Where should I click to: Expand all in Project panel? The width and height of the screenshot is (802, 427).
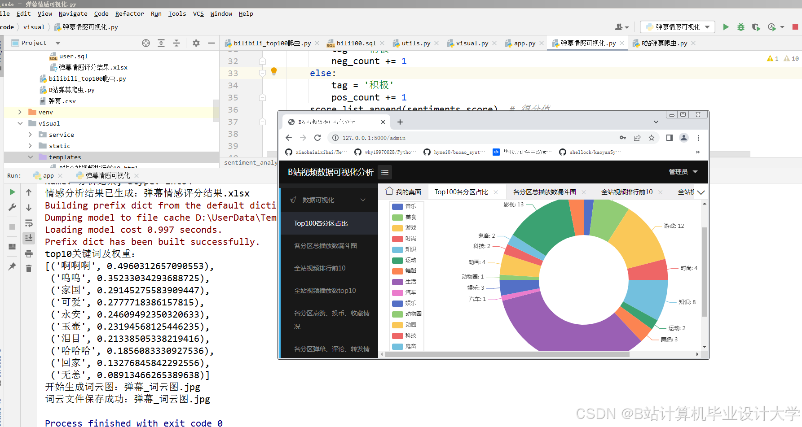click(x=161, y=43)
